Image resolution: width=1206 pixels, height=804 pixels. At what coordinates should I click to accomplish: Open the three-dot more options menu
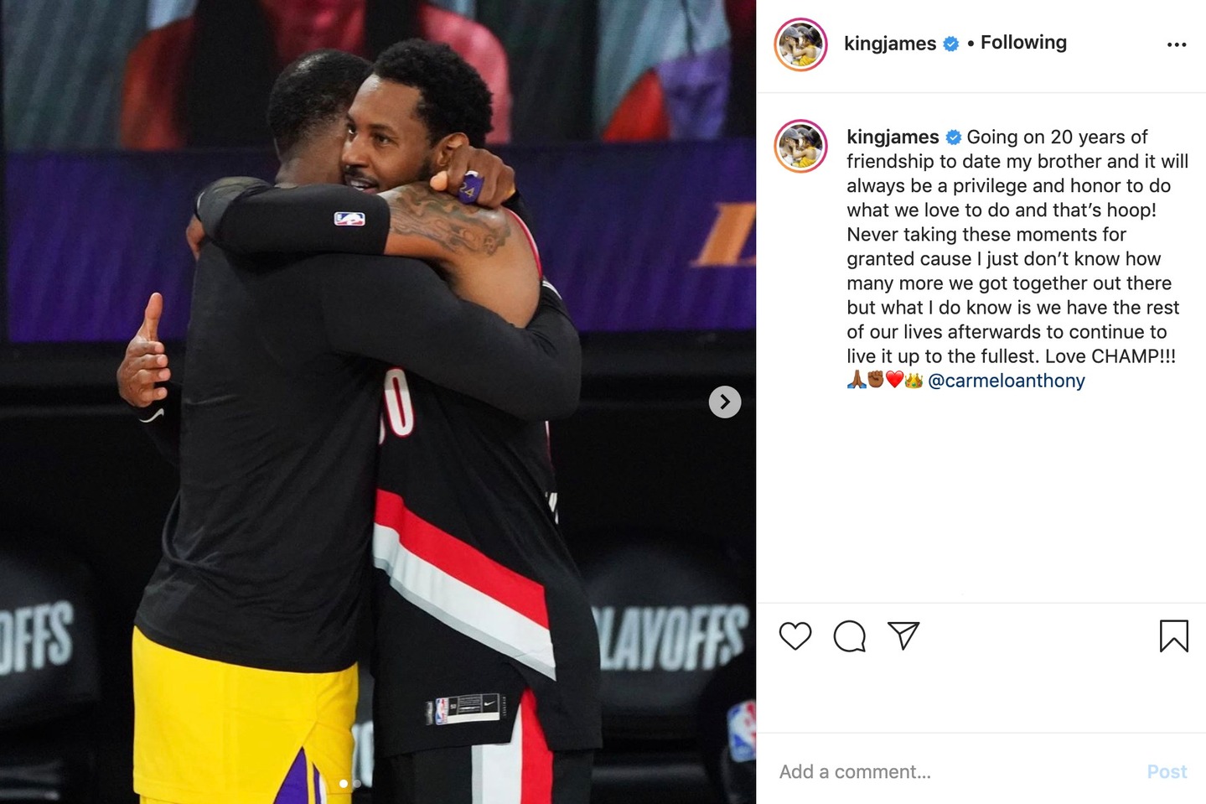[x=1177, y=44]
